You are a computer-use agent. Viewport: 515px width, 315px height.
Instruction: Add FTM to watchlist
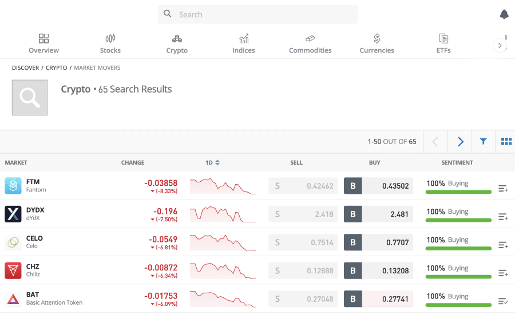click(503, 189)
